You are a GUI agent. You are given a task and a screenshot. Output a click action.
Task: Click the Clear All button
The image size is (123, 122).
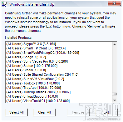[44, 112]
